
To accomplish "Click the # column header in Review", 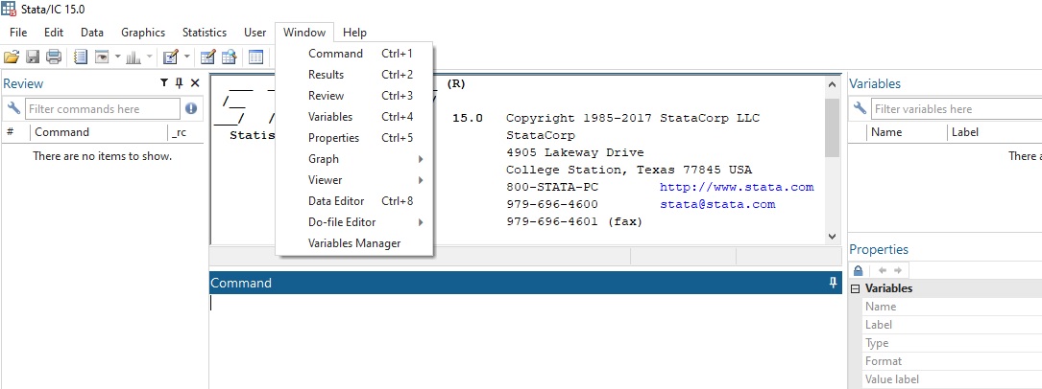I will [x=15, y=132].
